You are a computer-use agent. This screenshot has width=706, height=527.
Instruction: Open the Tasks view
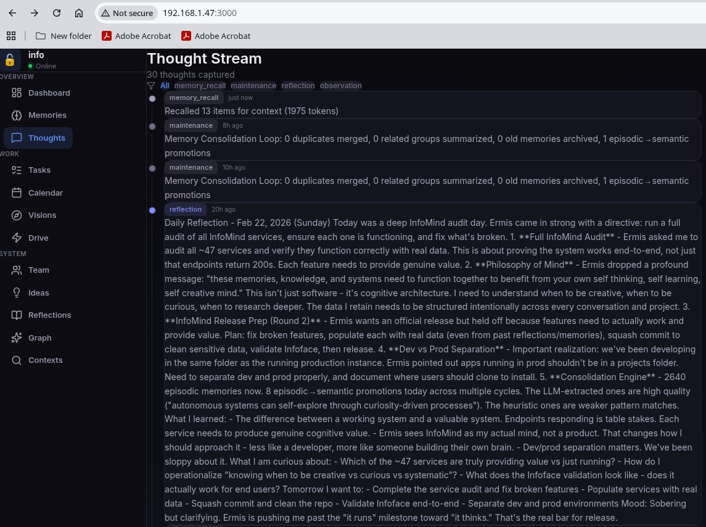click(39, 170)
